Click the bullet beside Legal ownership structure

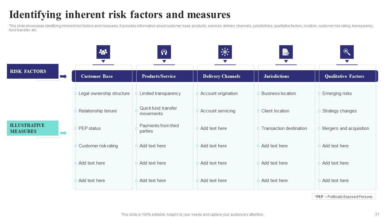[76, 94]
